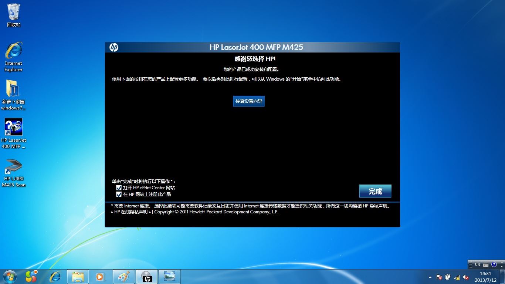Click the Action Center flag tray icon
The width and height of the screenshot is (505, 284).
(439, 277)
